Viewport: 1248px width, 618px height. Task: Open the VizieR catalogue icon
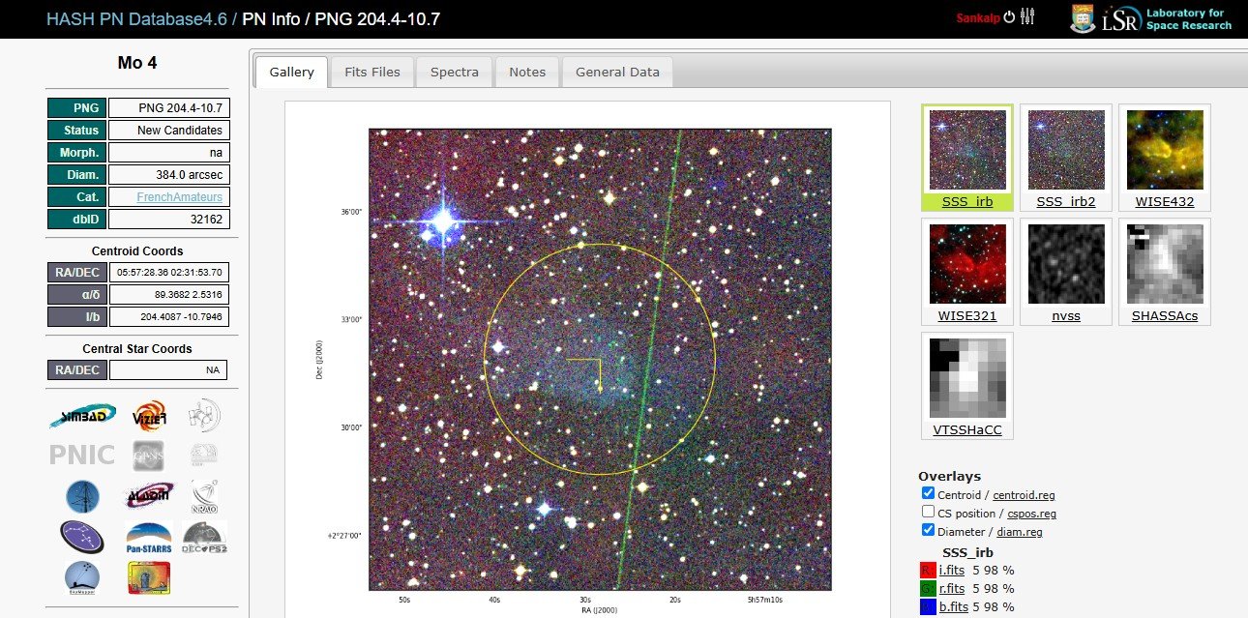tap(150, 417)
